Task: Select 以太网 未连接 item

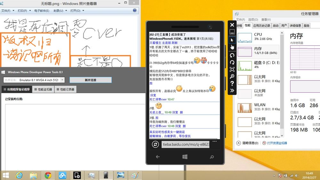Action: click(258, 94)
